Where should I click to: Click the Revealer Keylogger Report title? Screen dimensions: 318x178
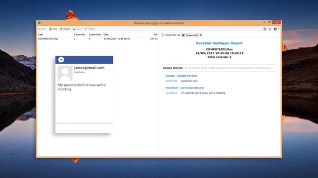click(x=219, y=43)
